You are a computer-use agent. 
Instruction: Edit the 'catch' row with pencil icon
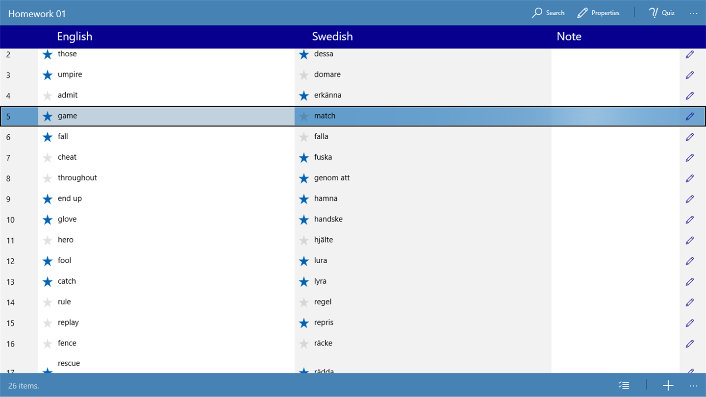click(x=690, y=281)
